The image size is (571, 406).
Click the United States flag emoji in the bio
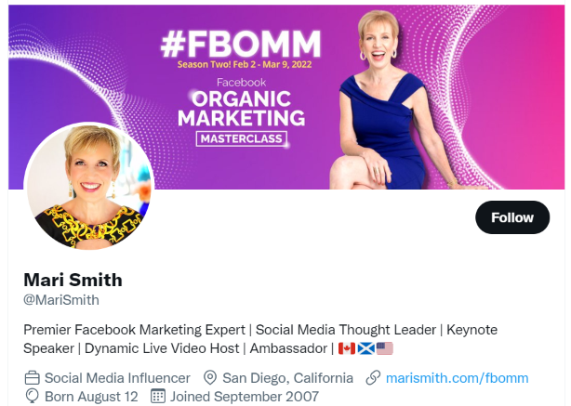[x=385, y=348]
